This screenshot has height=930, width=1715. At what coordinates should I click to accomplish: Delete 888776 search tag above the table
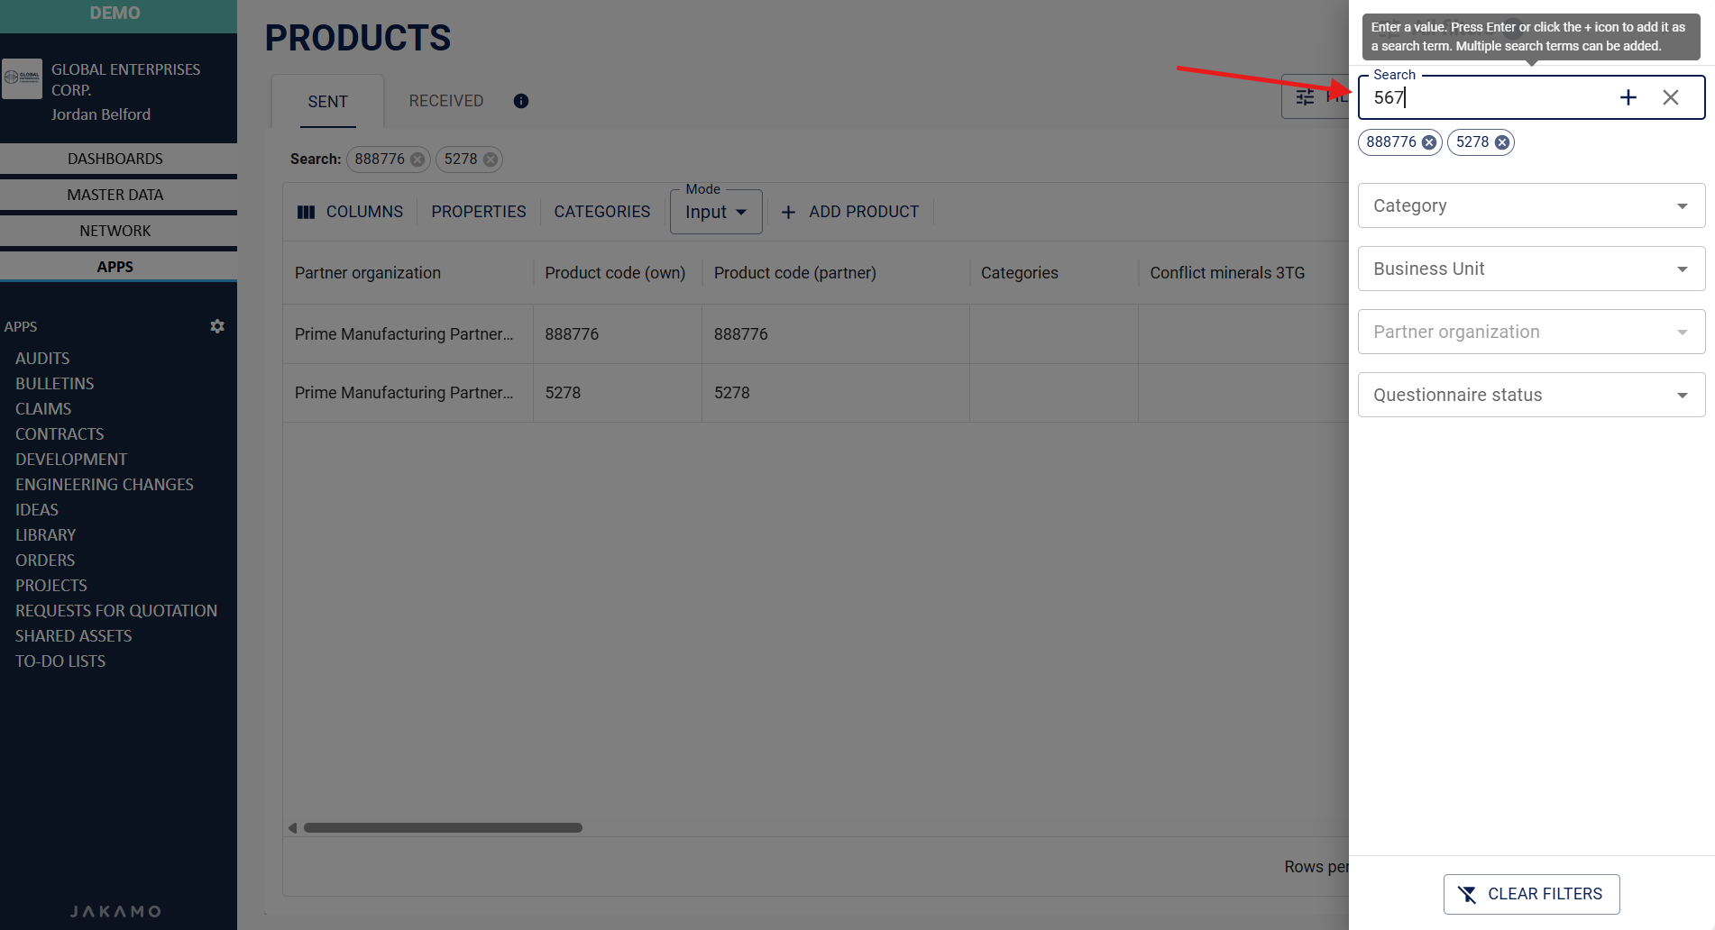(417, 160)
